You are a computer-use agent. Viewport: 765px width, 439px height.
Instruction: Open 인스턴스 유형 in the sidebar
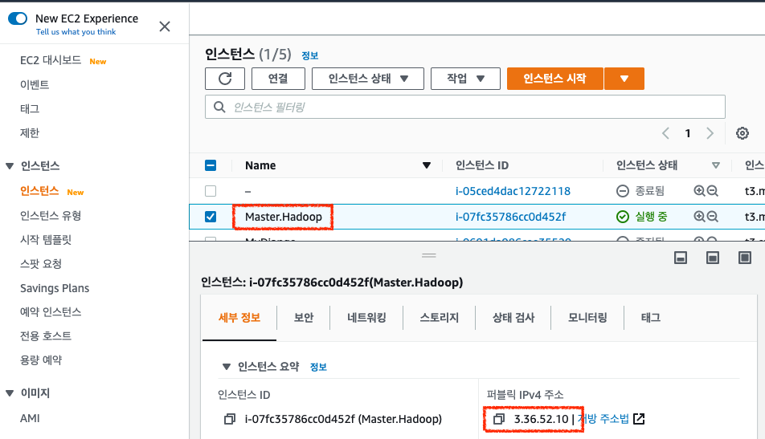[51, 215]
